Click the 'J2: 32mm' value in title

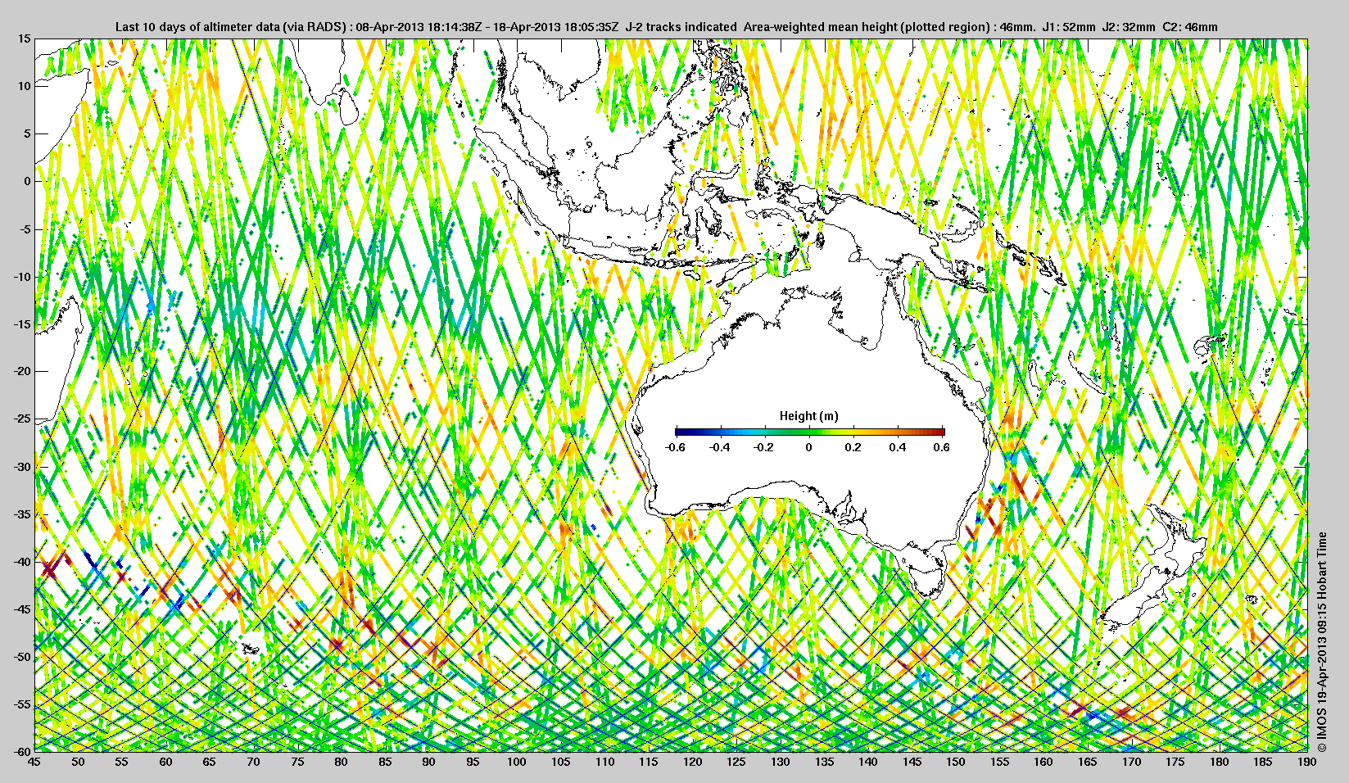click(1128, 27)
